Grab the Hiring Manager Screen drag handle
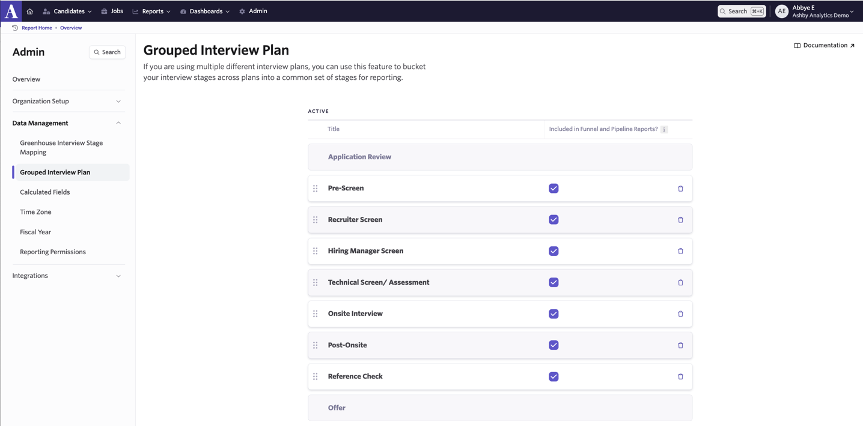 pos(316,251)
